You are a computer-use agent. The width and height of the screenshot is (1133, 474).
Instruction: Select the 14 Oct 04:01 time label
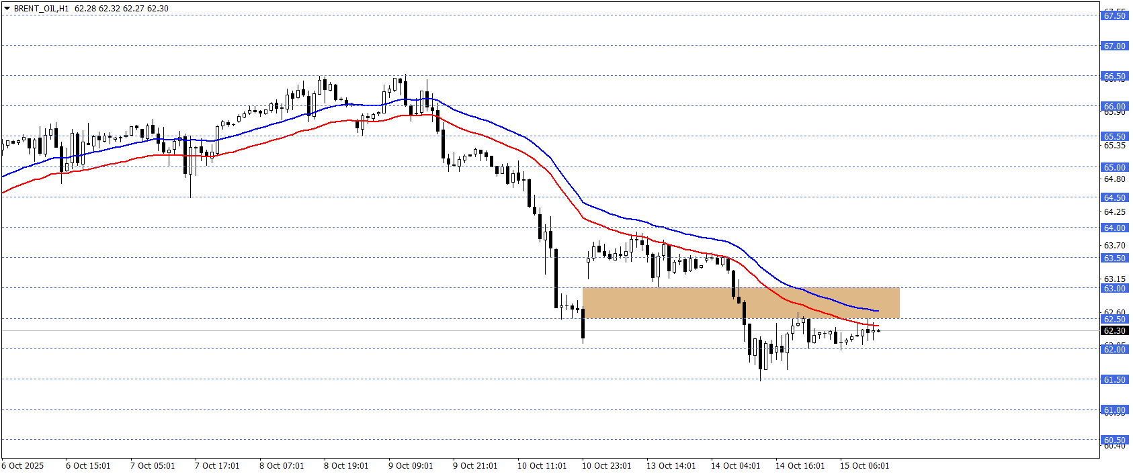(735, 465)
